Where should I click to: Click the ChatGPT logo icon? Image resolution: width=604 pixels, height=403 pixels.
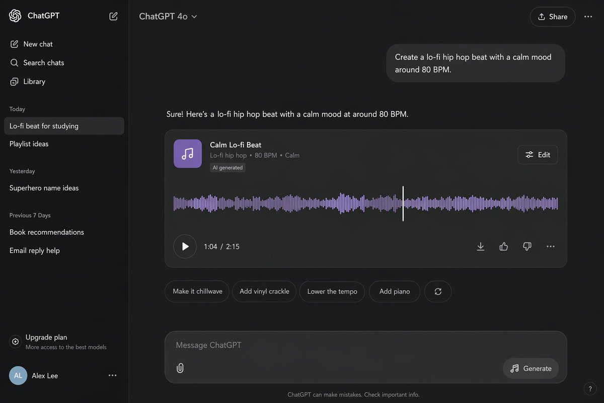tap(15, 16)
